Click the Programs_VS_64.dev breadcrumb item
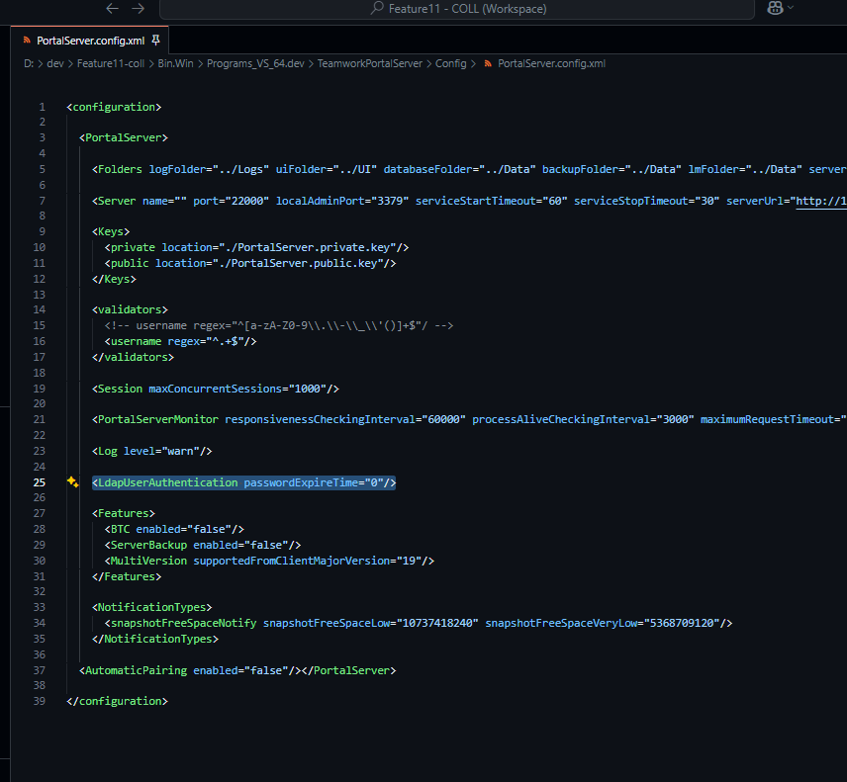847x782 pixels. pyautogui.click(x=256, y=63)
